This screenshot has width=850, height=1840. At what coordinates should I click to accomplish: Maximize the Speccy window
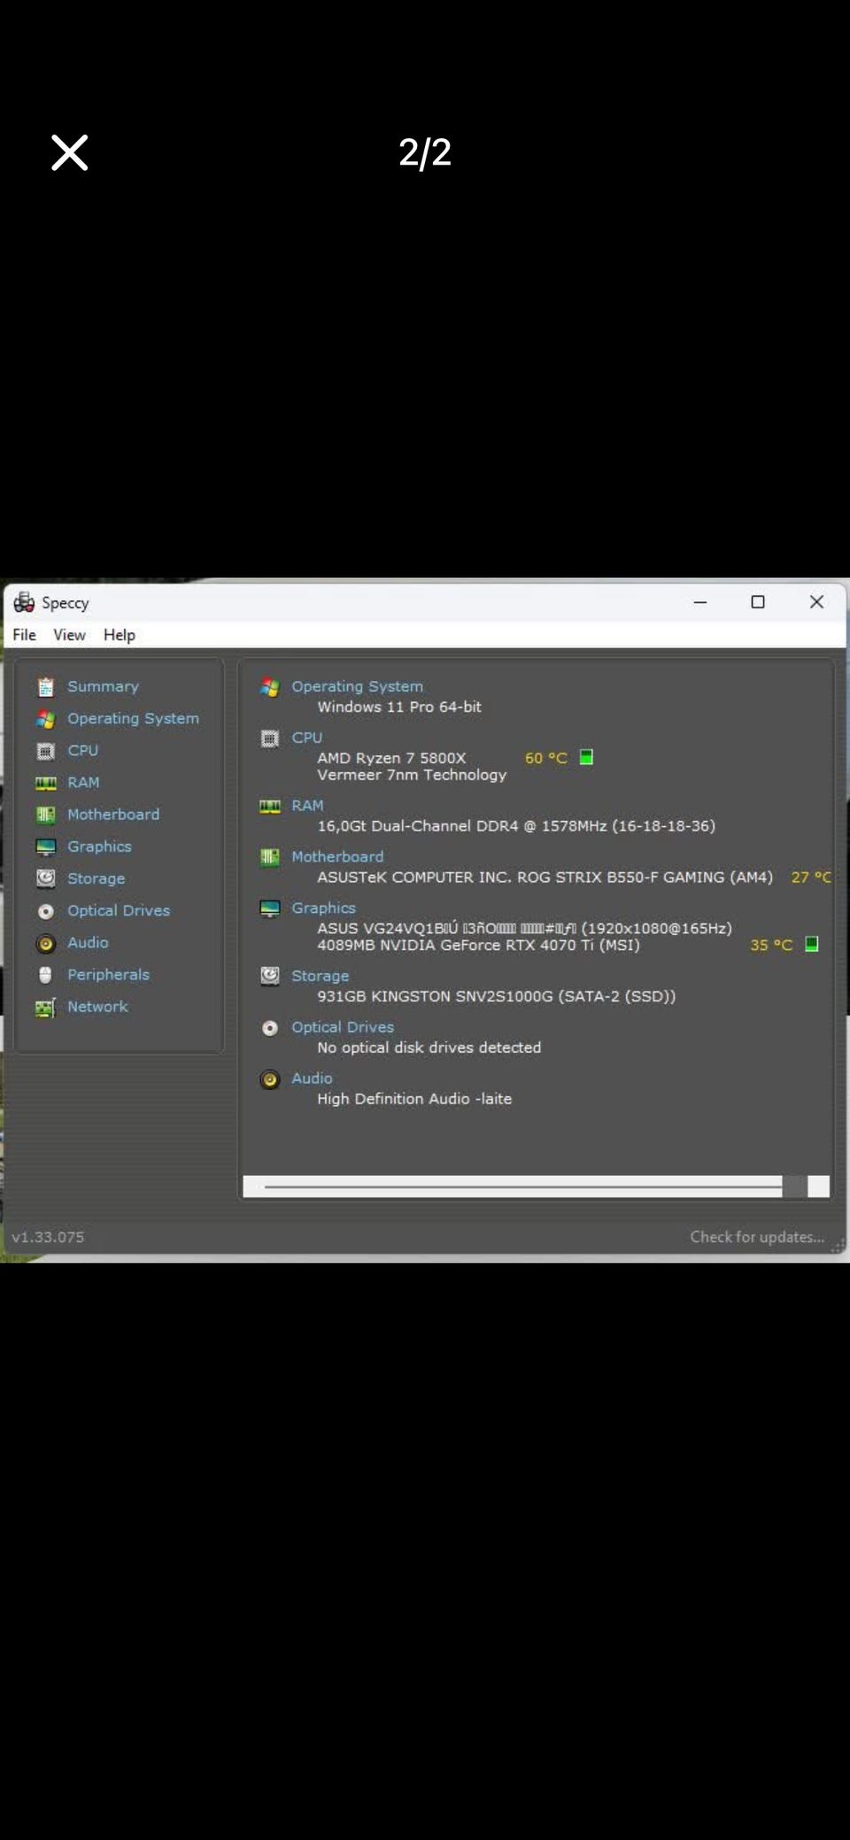pyautogui.click(x=758, y=602)
